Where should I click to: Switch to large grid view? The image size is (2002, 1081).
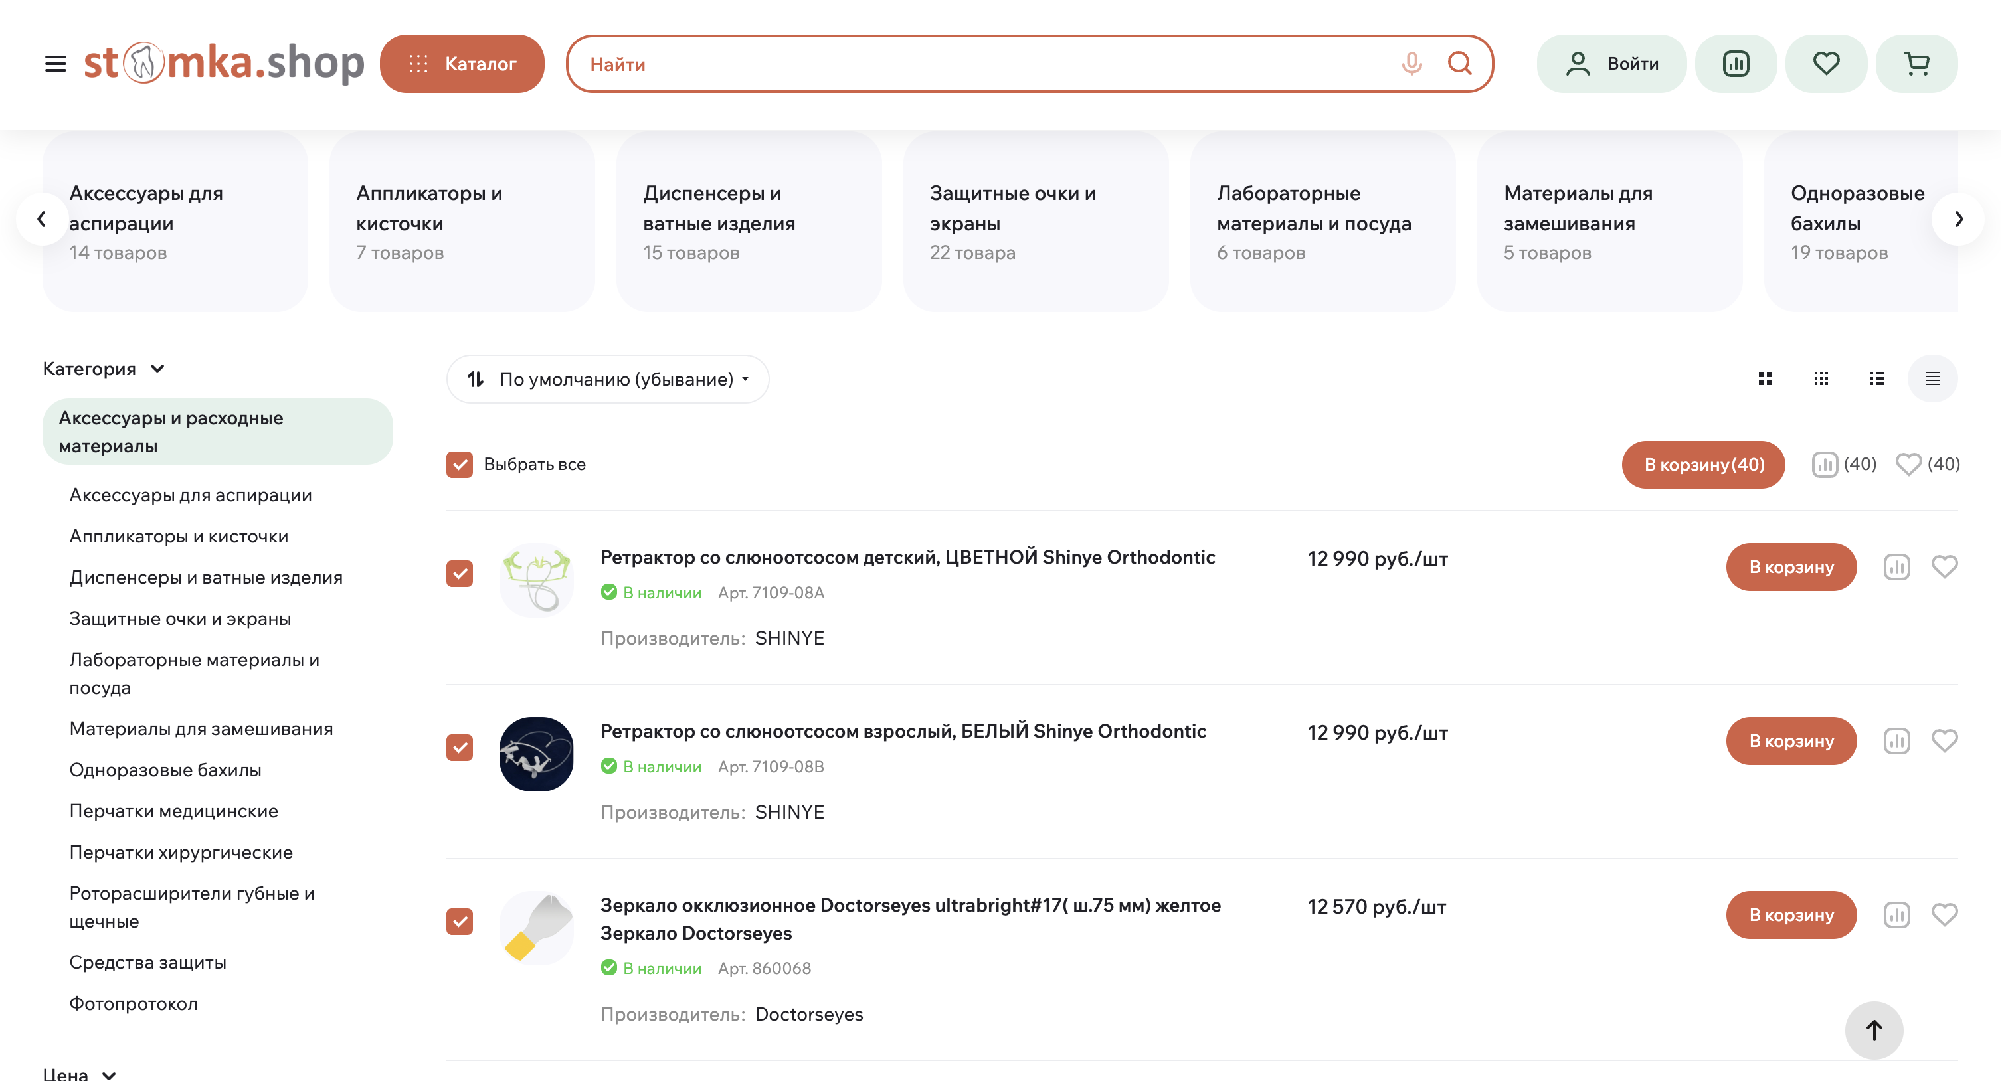tap(1765, 378)
